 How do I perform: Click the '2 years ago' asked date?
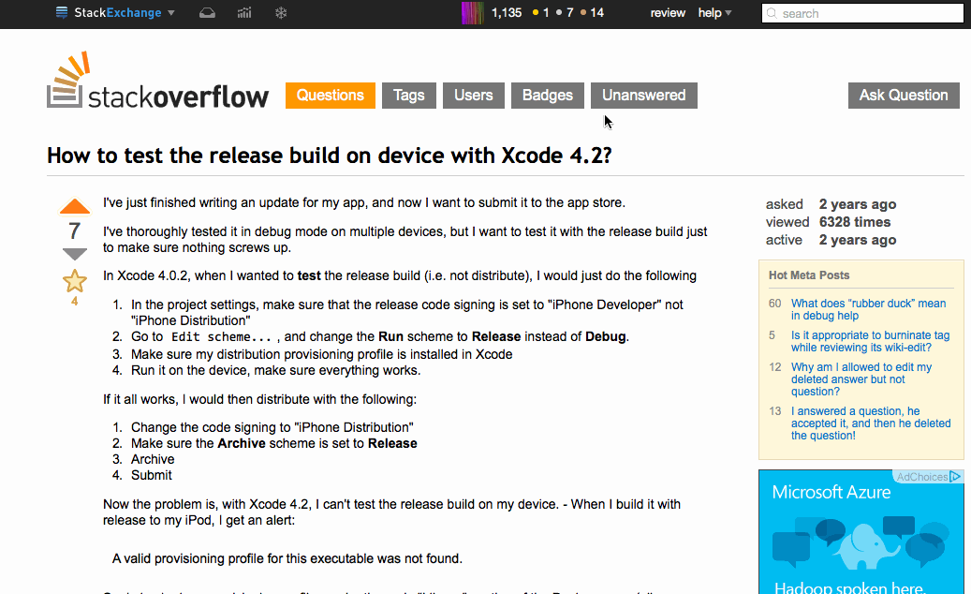tap(858, 204)
